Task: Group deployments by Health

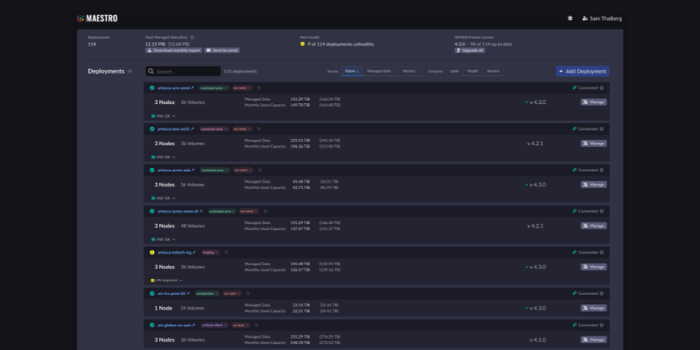Action: [472, 71]
